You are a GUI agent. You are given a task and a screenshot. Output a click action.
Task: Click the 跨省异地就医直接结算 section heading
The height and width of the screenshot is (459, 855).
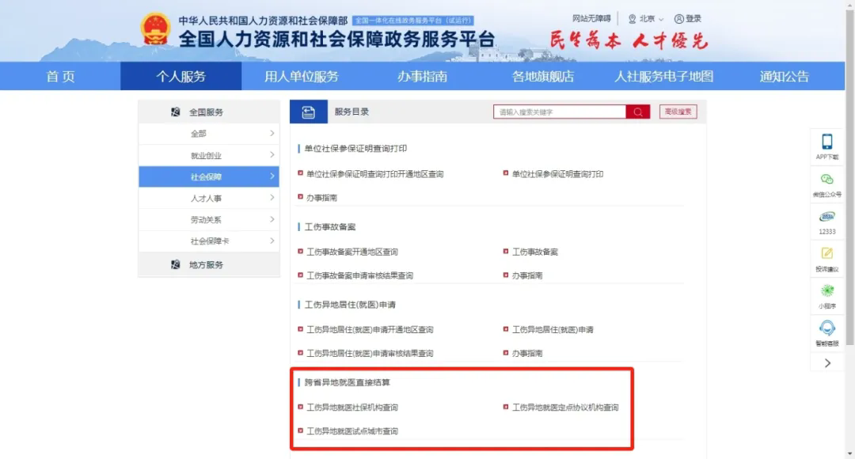click(348, 383)
